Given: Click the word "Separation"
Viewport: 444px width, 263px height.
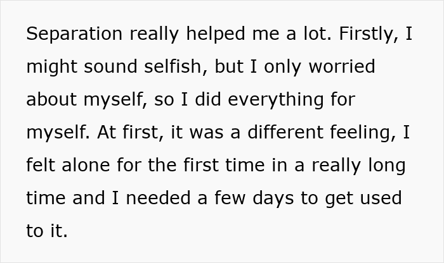Looking at the screenshot, I should [x=69, y=34].
